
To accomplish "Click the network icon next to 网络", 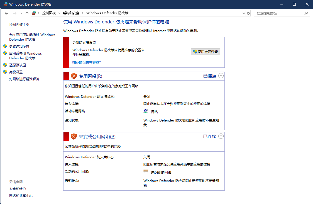I will 146,111.
